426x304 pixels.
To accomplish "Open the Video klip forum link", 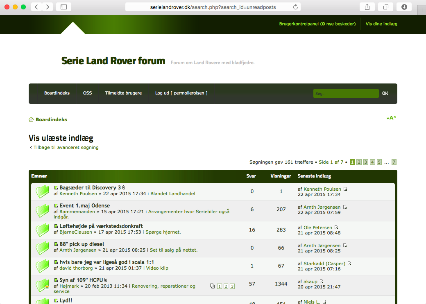I will pyautogui.click(x=157, y=268).
